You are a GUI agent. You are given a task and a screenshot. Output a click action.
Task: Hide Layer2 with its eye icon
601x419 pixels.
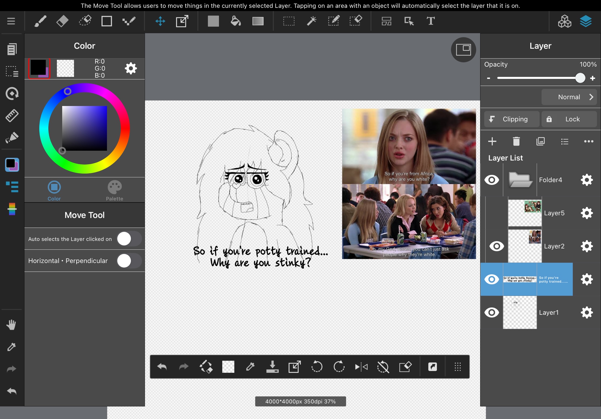[x=496, y=246]
